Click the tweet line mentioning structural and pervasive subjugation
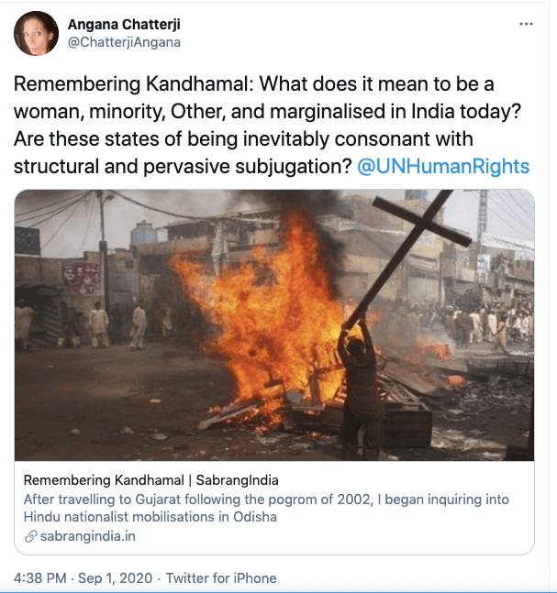The image size is (557, 593). pyautogui.click(x=184, y=166)
